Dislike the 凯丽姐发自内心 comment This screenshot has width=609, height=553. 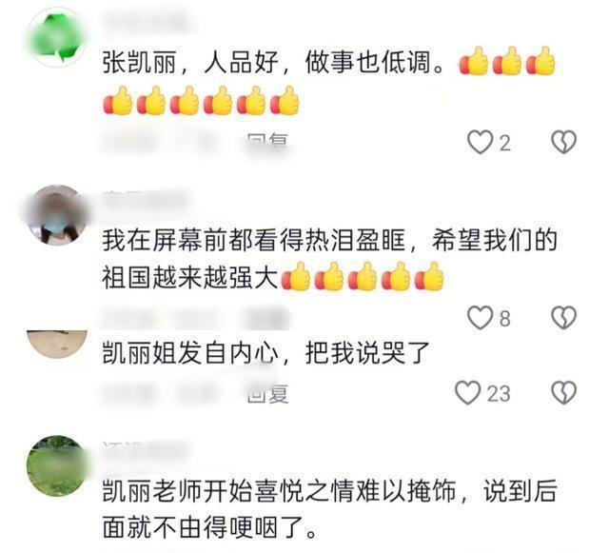coord(564,392)
